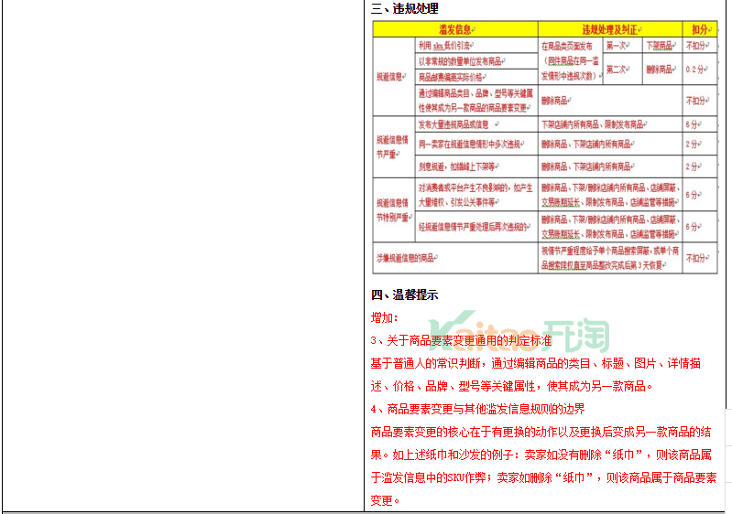The image size is (732, 514).
Task: Click the '0.2分' score cell
Action: pyautogui.click(x=700, y=70)
